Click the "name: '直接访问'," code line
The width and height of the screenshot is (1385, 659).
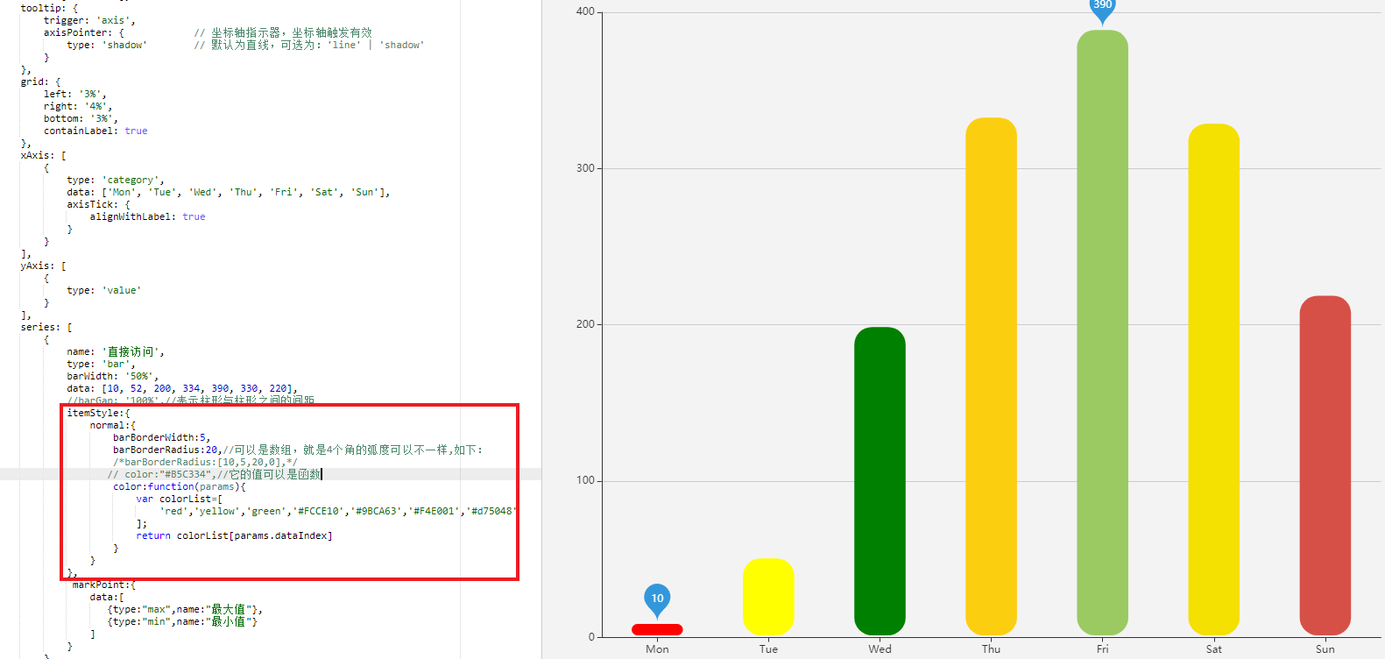(116, 351)
